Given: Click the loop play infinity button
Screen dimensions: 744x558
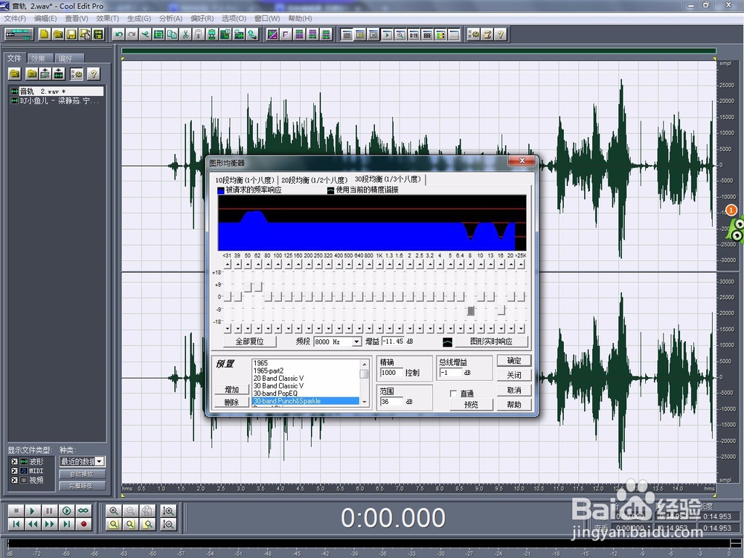Looking at the screenshot, I should click(83, 511).
